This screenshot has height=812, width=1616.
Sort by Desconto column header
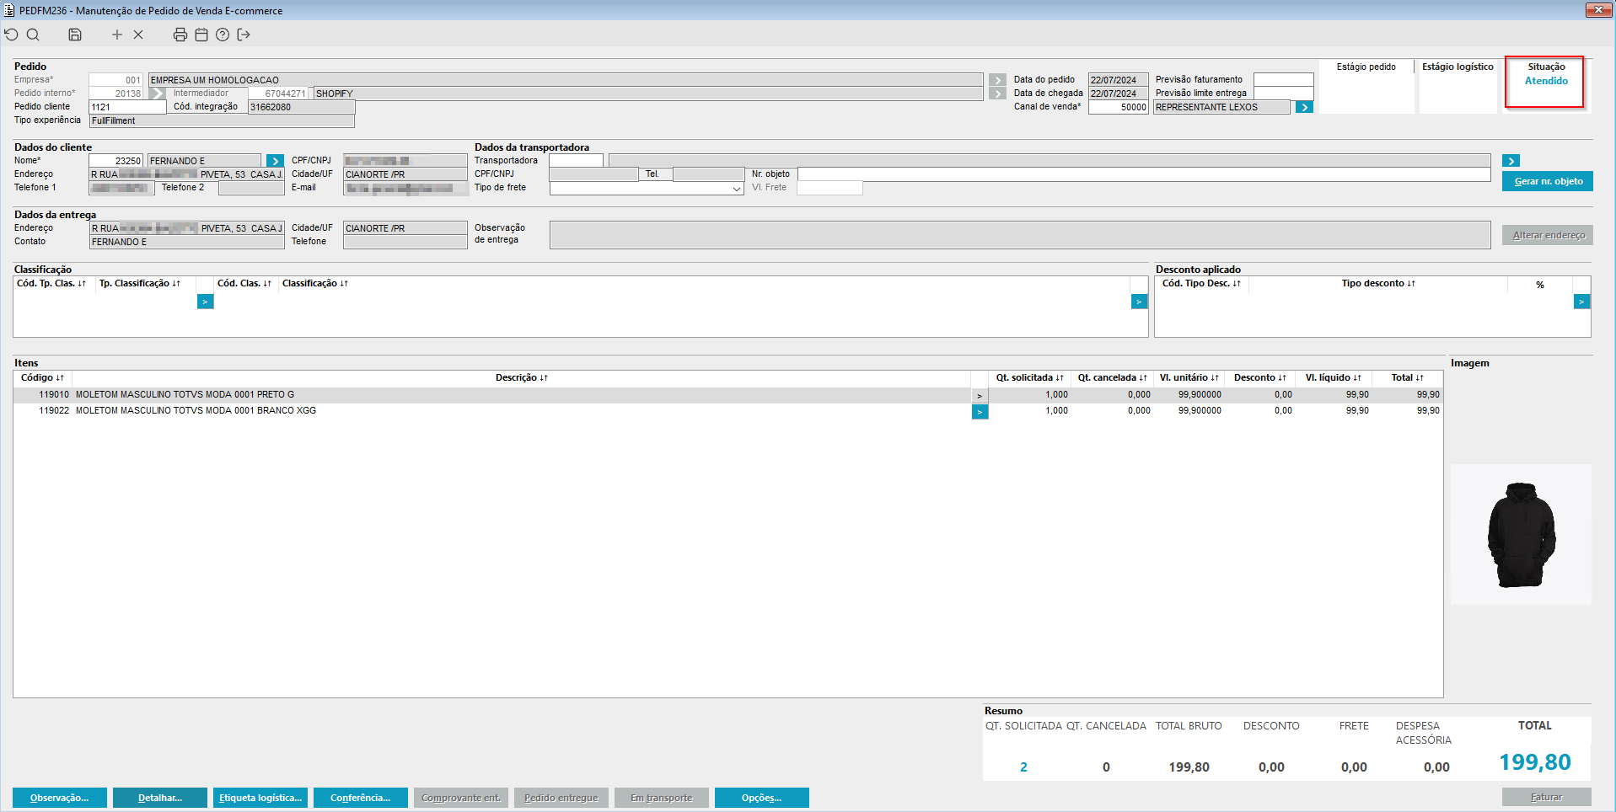(x=1259, y=378)
